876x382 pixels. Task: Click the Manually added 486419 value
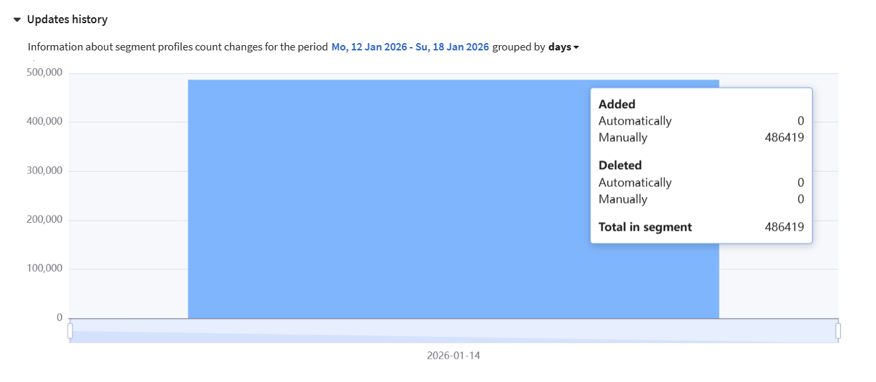[784, 138]
